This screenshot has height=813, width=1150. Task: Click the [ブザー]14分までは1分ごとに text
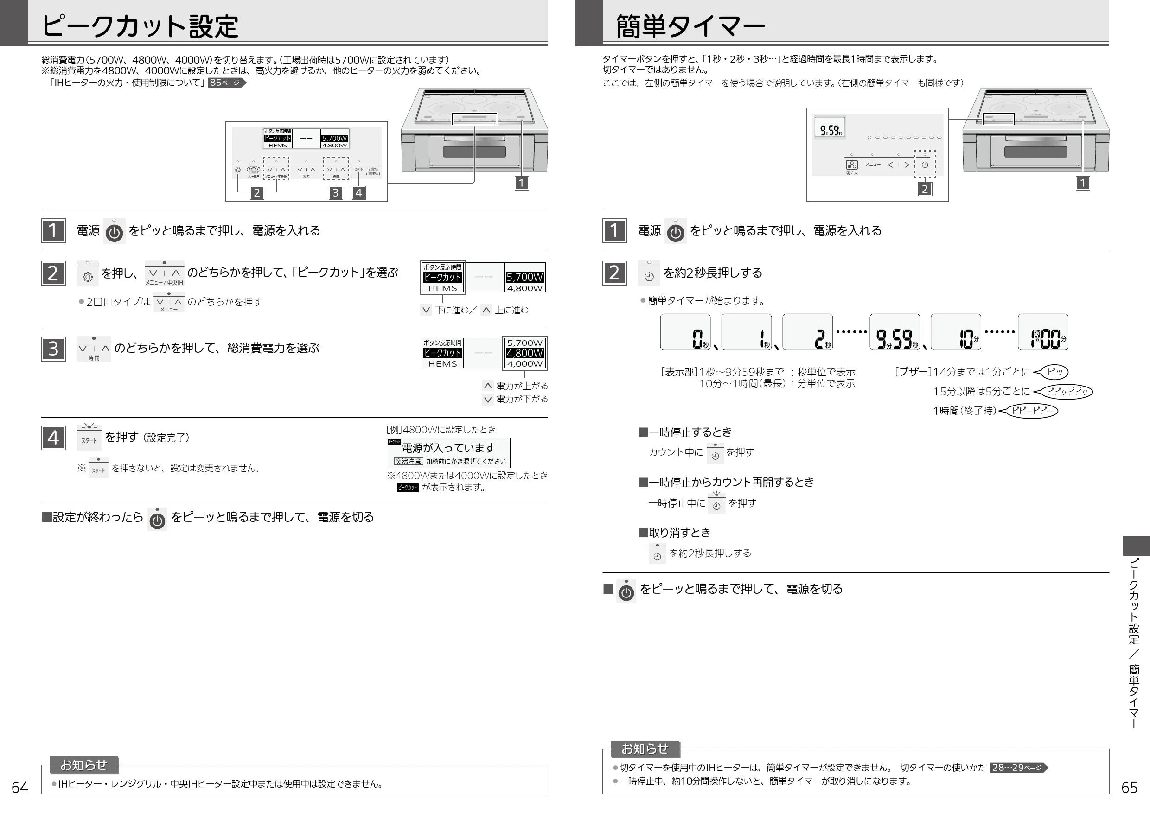pos(962,372)
